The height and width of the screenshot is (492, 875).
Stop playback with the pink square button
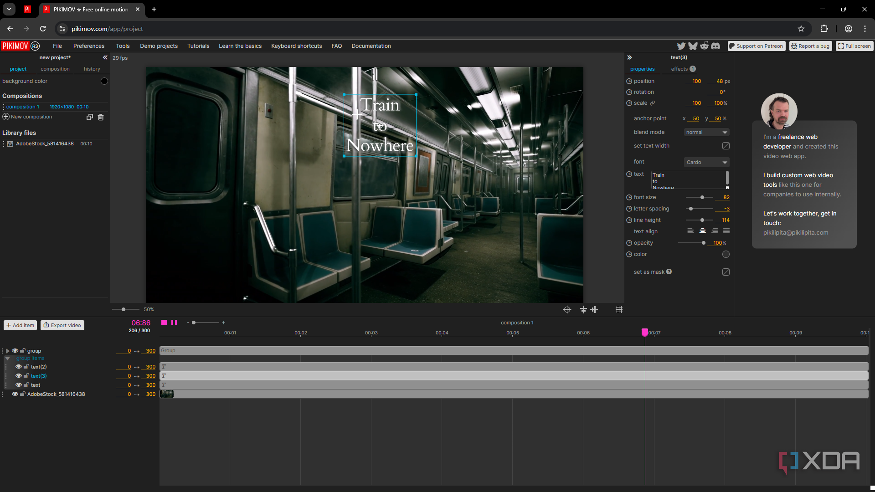(164, 323)
